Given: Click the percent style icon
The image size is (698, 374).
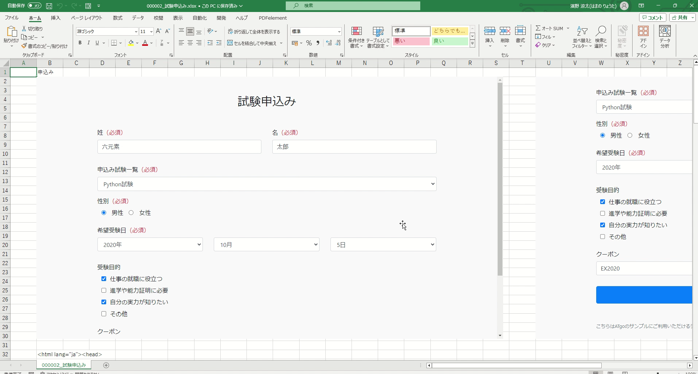Looking at the screenshot, I should click(x=309, y=43).
